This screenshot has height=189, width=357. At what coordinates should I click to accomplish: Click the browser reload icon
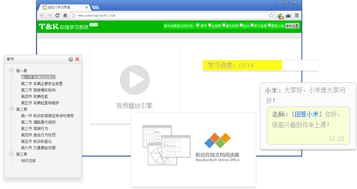pos(57,16)
